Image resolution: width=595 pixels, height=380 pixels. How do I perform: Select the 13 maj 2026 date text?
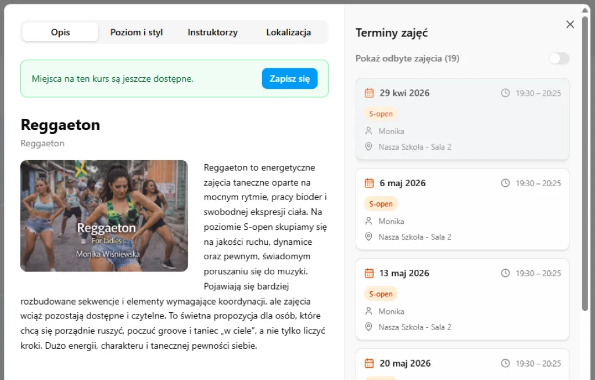click(404, 273)
